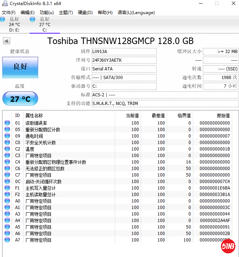This screenshot has height=257, width=239.
Task: Click the status orb for attribute A7
Action: tap(7, 240)
